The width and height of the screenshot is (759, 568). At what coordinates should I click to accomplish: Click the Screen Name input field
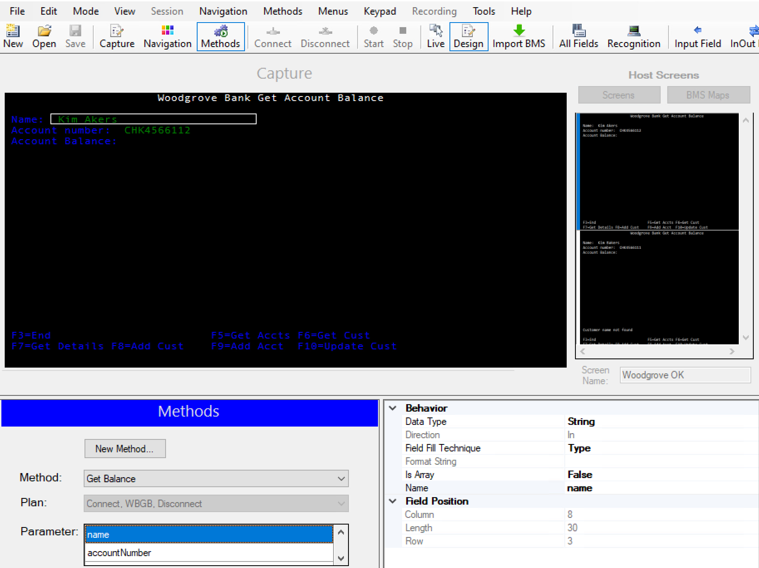click(686, 375)
